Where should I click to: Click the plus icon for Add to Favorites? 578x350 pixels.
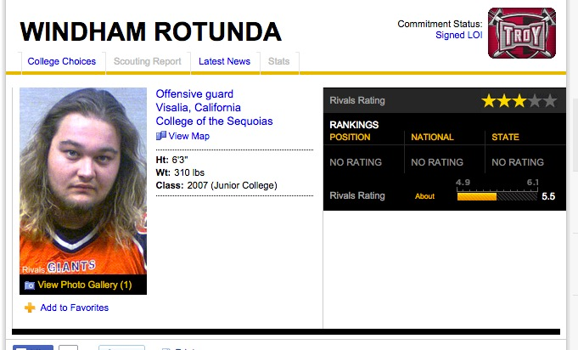pyautogui.click(x=30, y=308)
